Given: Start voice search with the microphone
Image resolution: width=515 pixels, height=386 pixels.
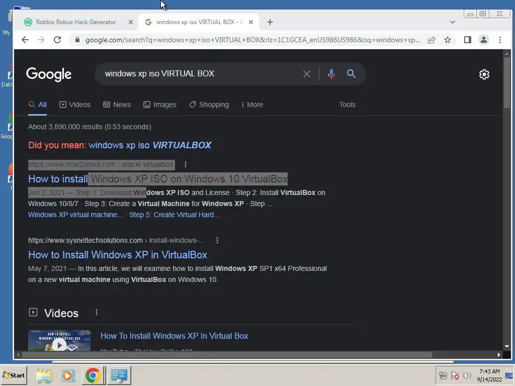Looking at the screenshot, I should point(331,74).
